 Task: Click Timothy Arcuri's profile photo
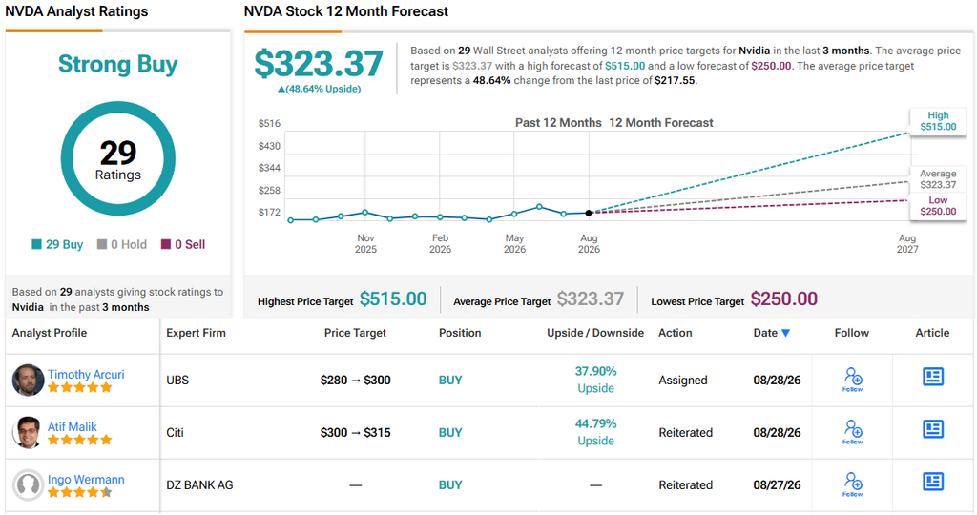pos(28,380)
